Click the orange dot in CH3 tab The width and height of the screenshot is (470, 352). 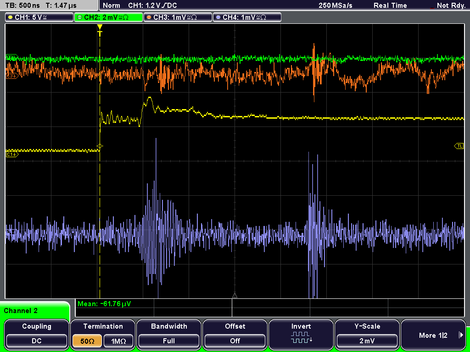(x=149, y=17)
